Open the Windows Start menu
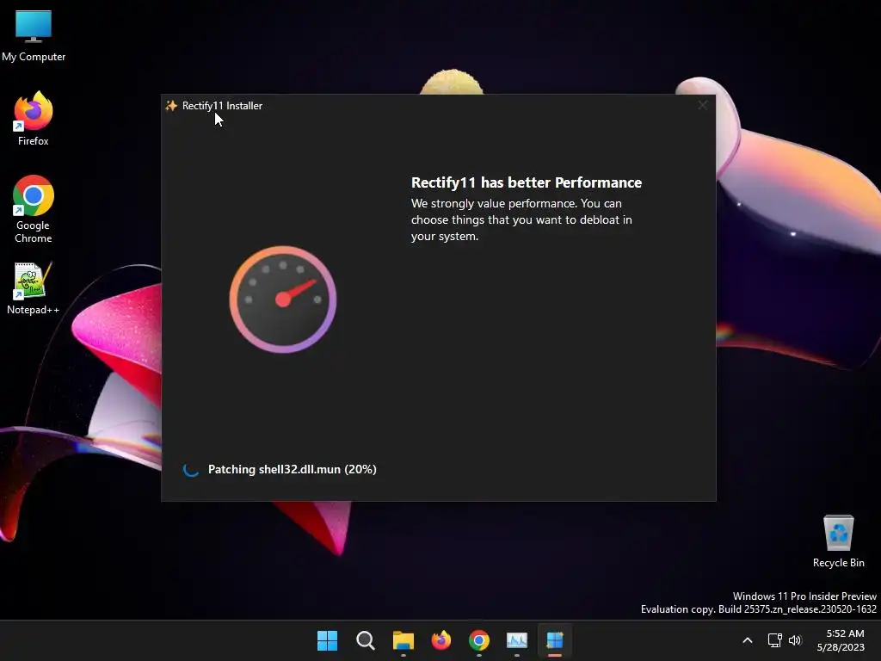Image resolution: width=881 pixels, height=661 pixels. [327, 640]
